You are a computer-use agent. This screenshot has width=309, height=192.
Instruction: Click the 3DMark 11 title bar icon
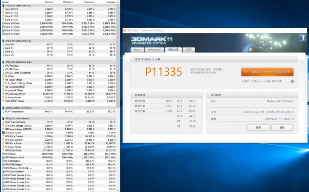(x=124, y=30)
